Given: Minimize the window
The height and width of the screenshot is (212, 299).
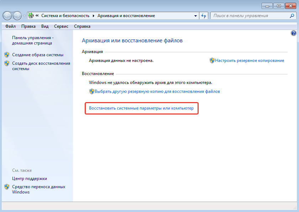Looking at the screenshot, I should pos(267,6).
